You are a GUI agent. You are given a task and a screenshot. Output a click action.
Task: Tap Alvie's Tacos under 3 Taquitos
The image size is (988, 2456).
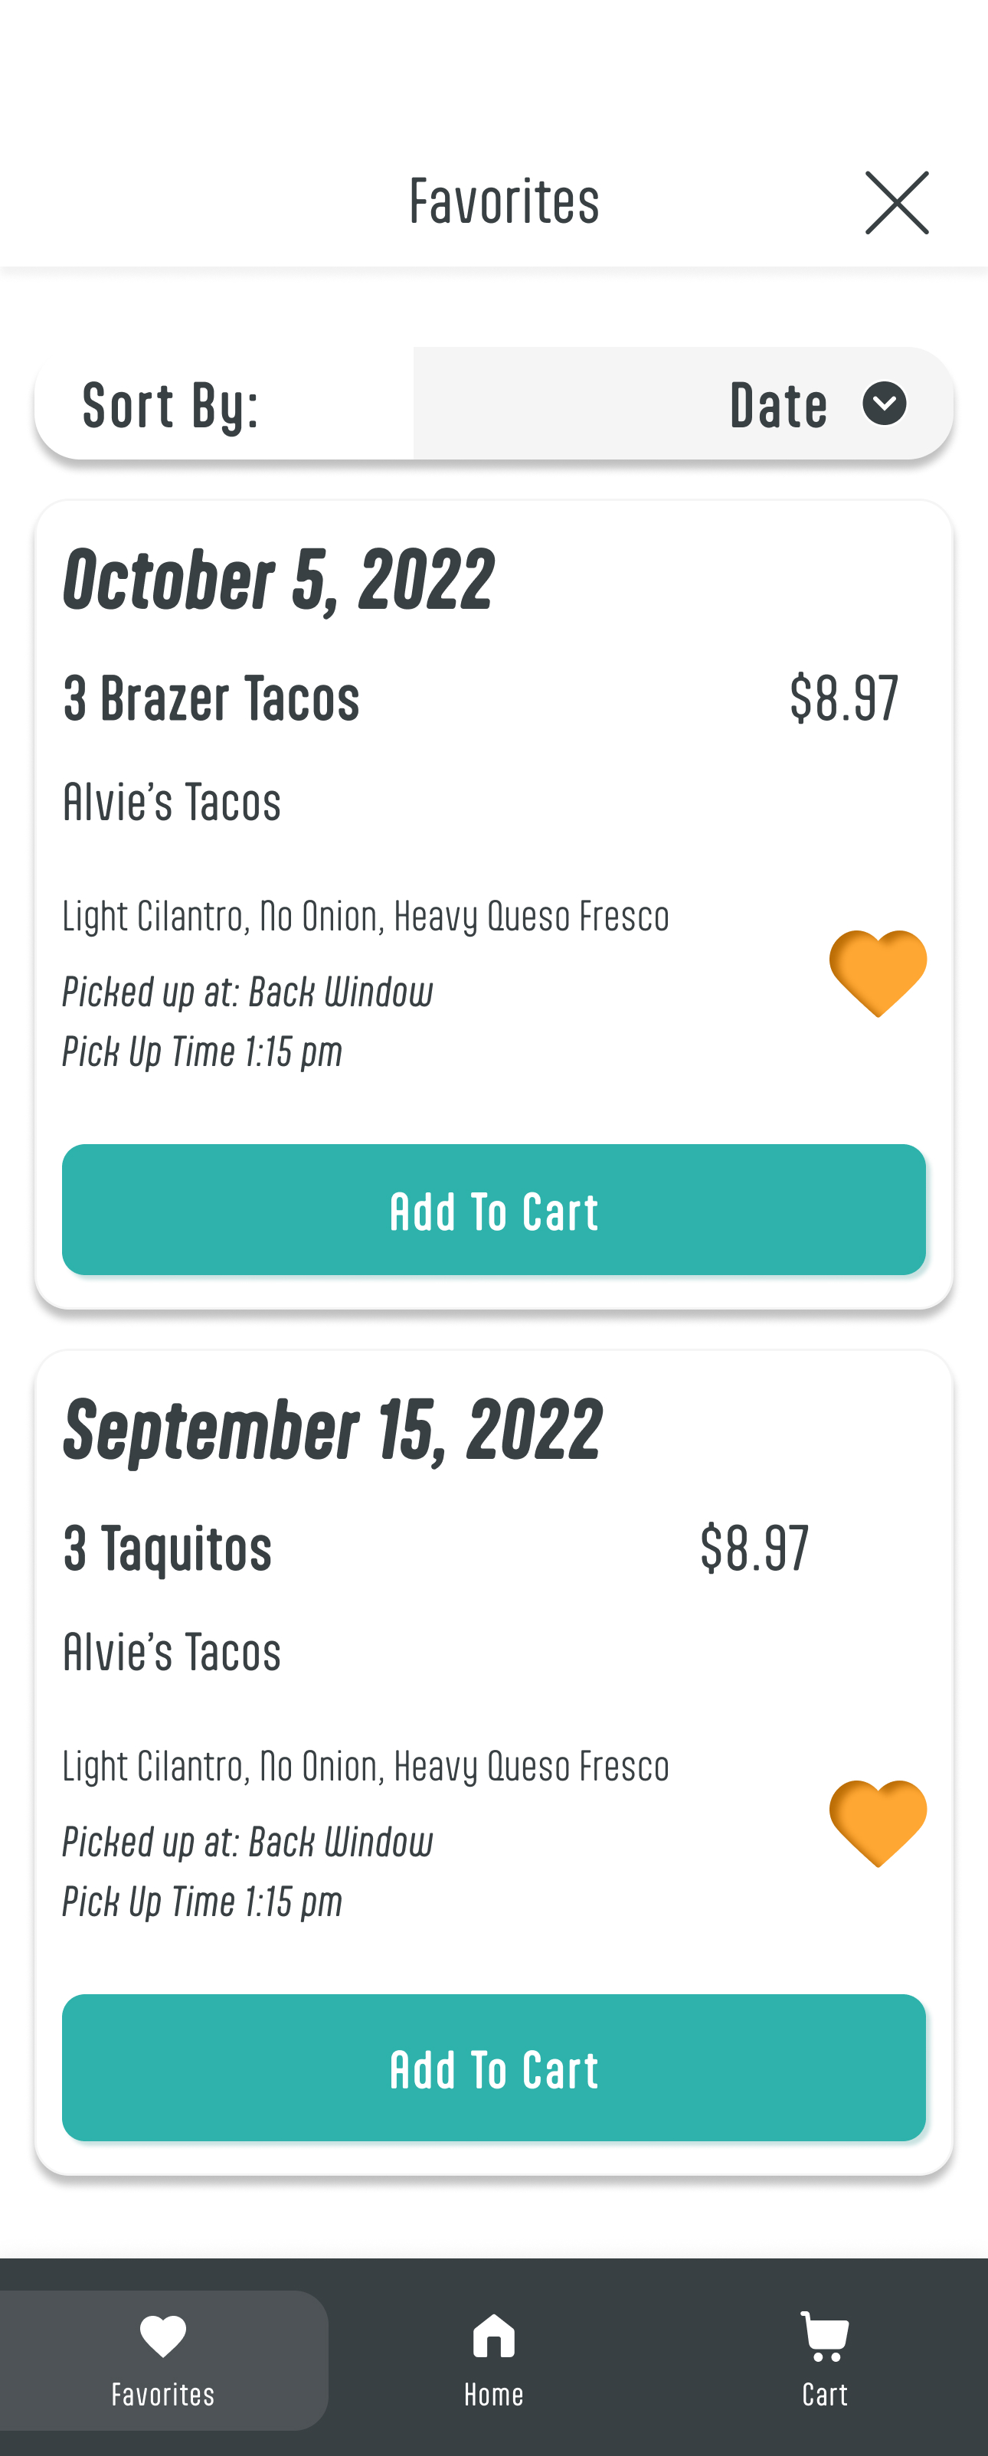[172, 1653]
